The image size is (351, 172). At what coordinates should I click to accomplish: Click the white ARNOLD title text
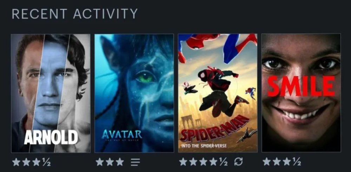pos(51,137)
